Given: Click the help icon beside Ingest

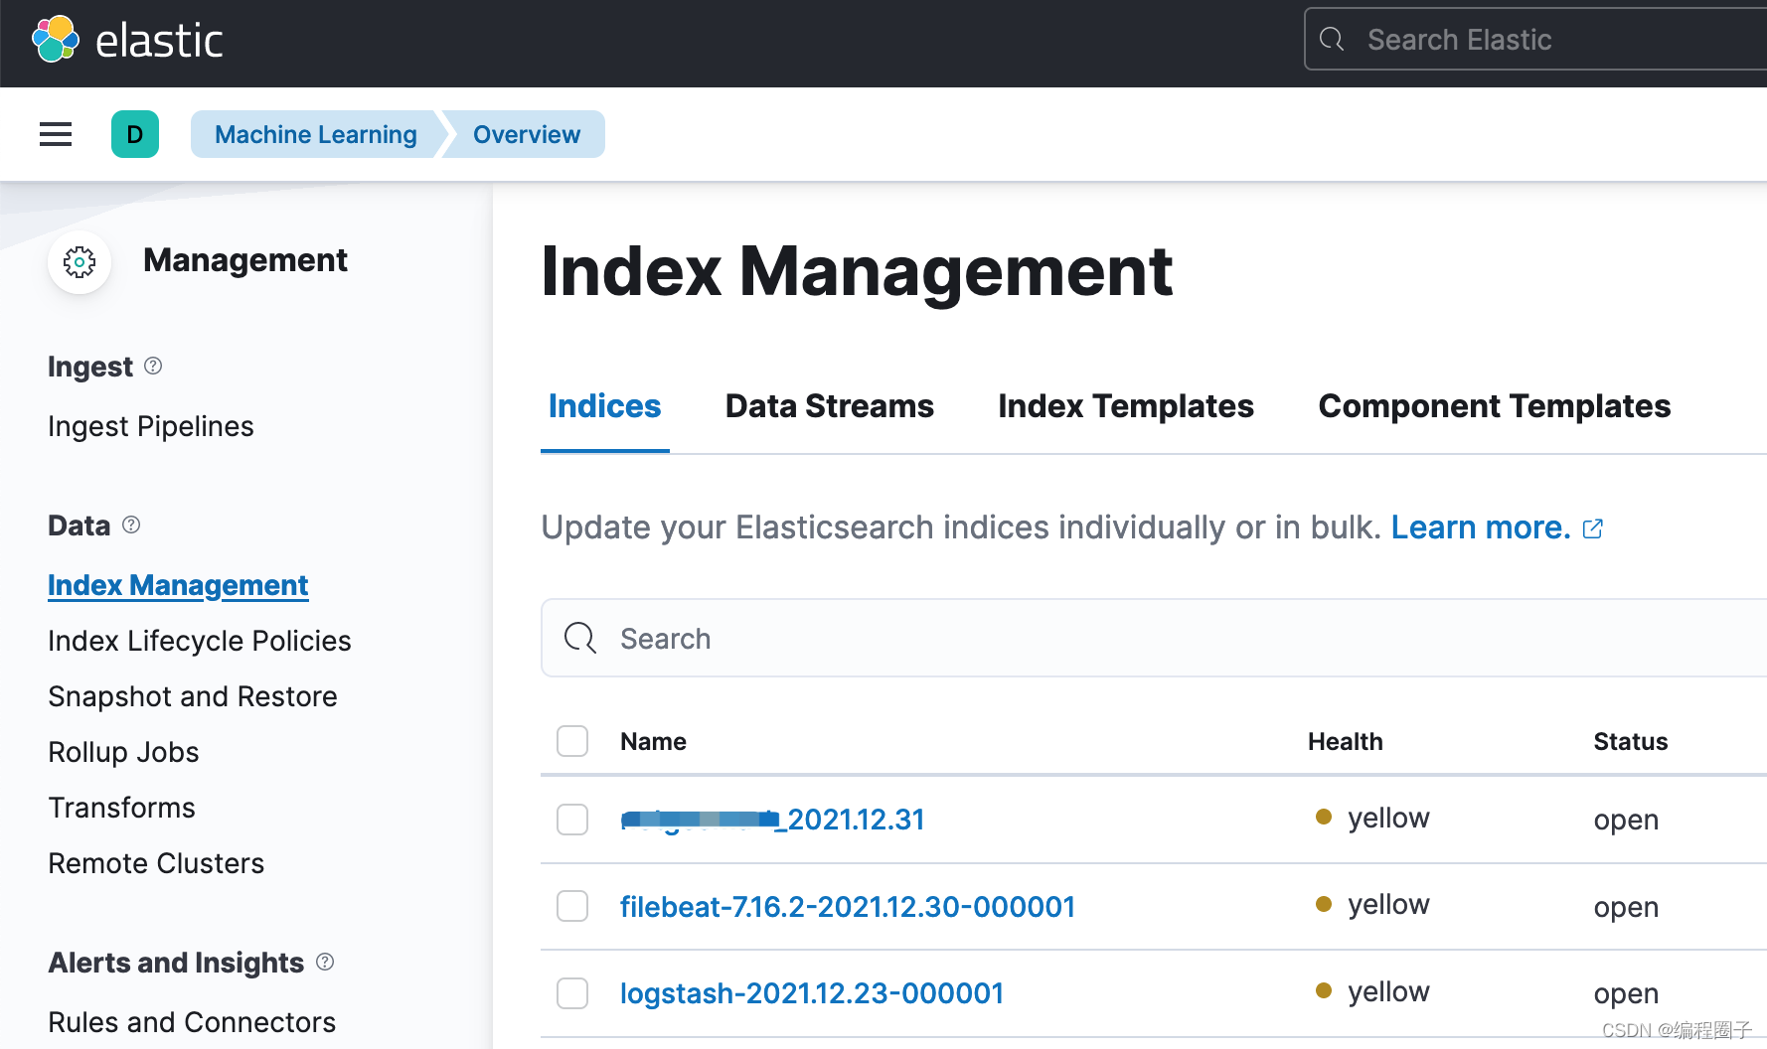Looking at the screenshot, I should [153, 366].
